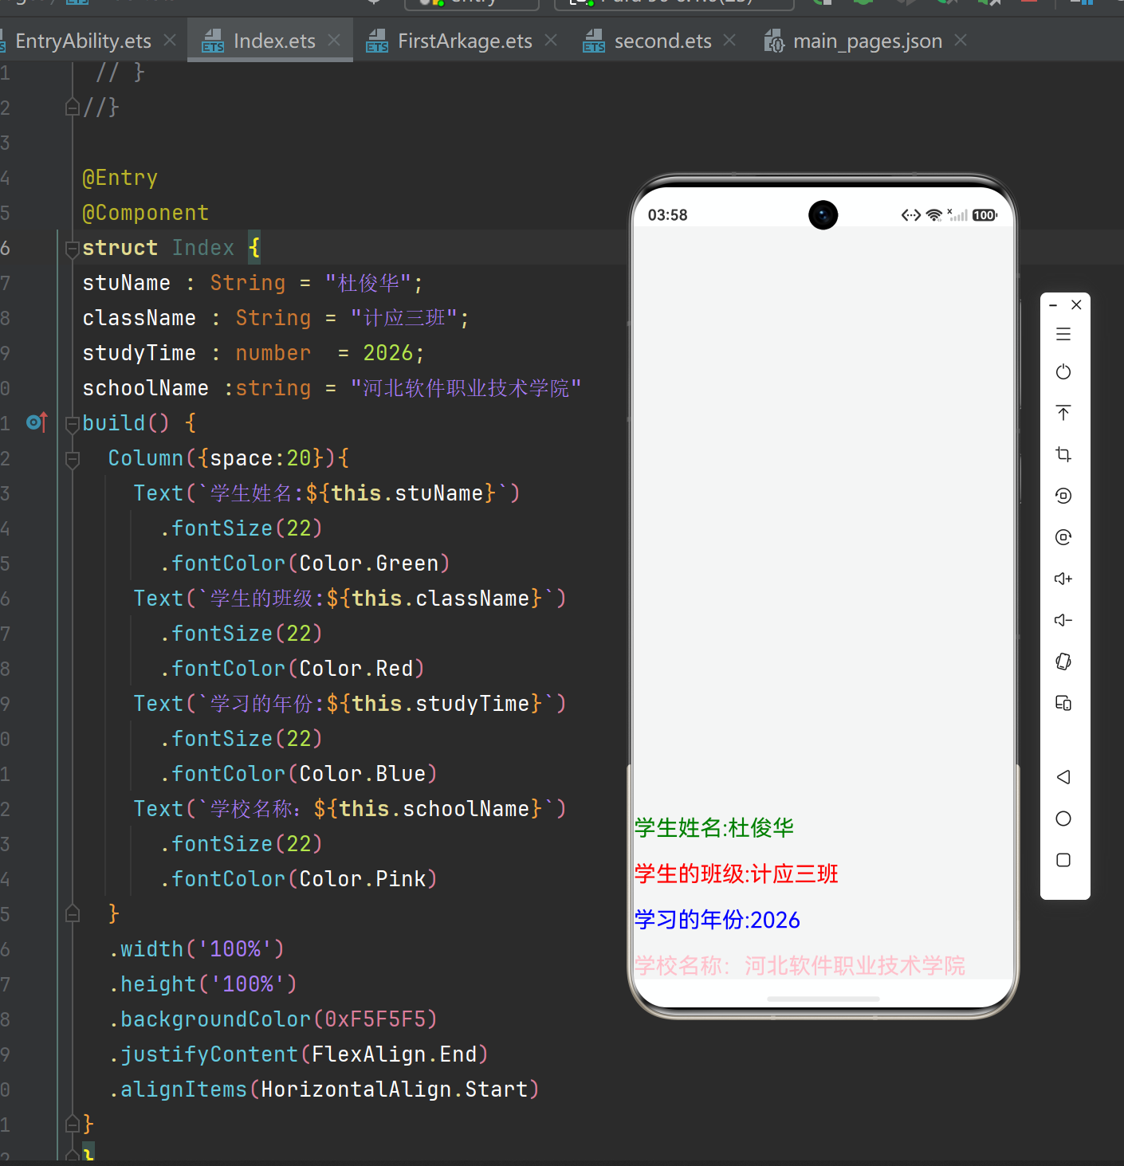Tap blue text 学习的年份:2026 in emulator

(717, 920)
